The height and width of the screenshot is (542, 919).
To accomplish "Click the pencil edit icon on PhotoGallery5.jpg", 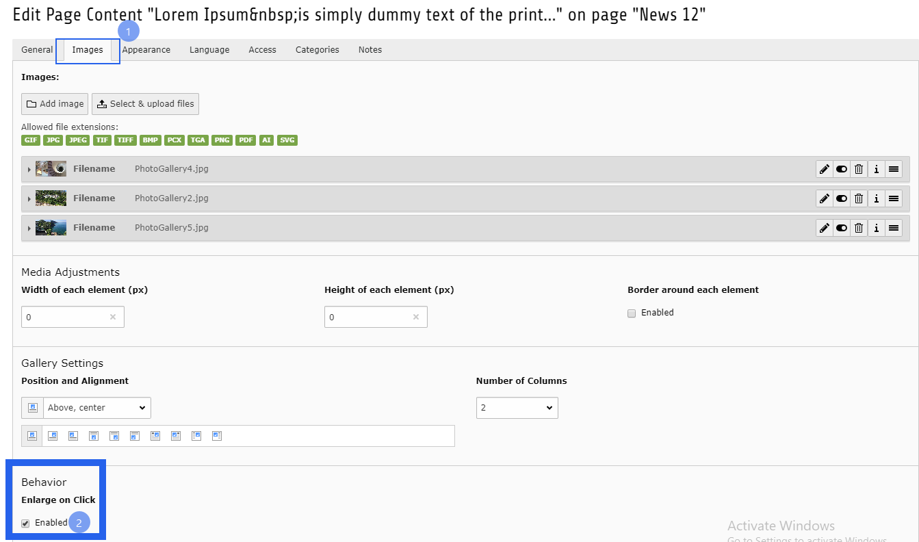I will 825,228.
